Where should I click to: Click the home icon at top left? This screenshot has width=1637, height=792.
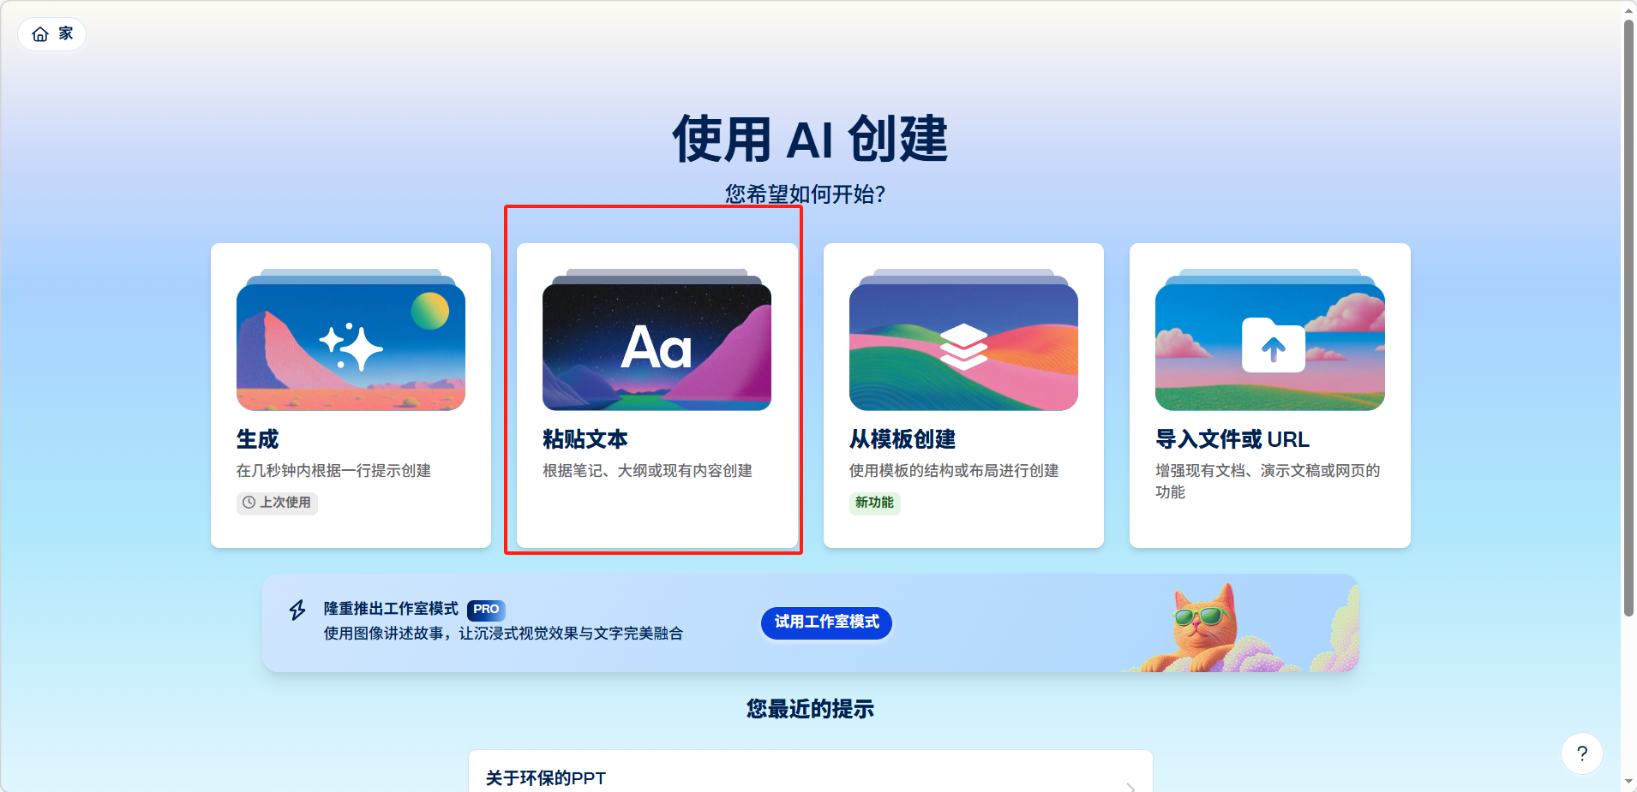tap(40, 34)
